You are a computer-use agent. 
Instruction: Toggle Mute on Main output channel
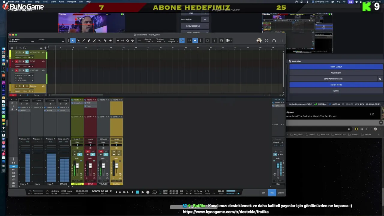click(275, 151)
